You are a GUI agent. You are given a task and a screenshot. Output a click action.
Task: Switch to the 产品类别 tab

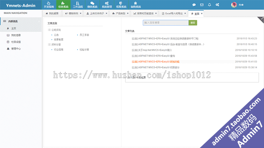pyautogui.click(x=119, y=13)
